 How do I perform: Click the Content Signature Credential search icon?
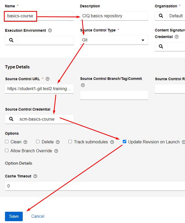pos(161,46)
